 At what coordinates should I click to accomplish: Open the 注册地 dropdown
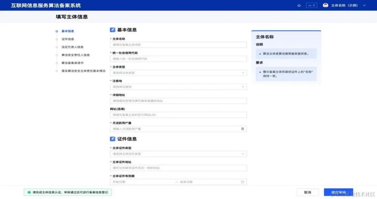(x=179, y=87)
